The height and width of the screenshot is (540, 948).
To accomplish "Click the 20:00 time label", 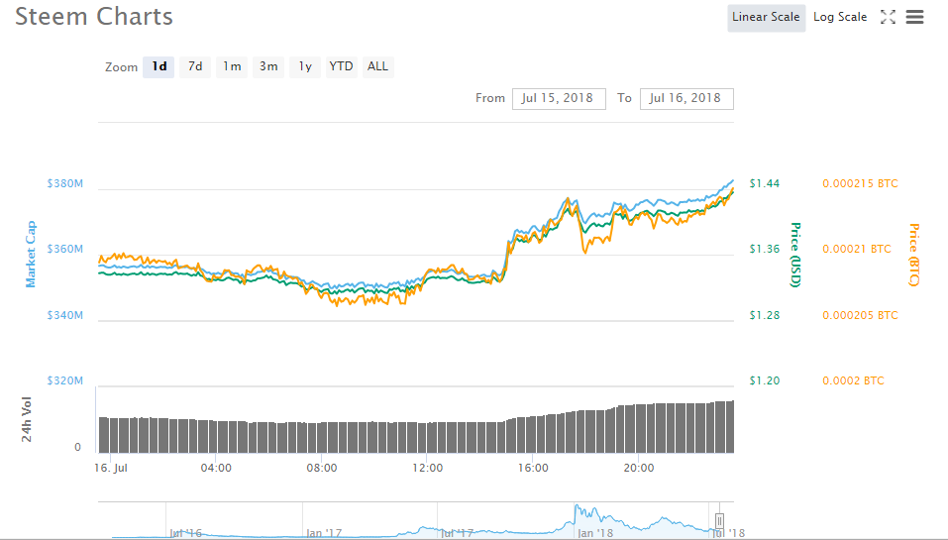I will pyautogui.click(x=639, y=468).
